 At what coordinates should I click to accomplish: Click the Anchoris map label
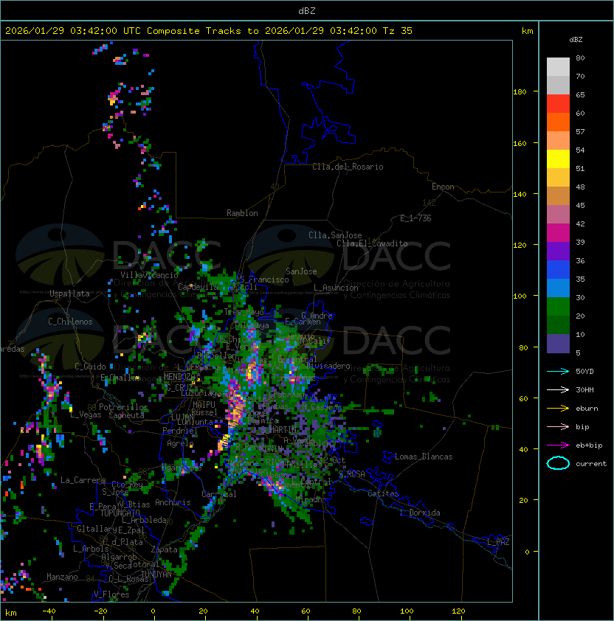173,502
